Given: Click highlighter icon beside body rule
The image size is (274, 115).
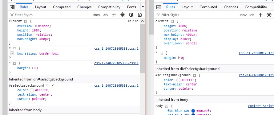Looking at the screenshot, I should click(x=167, y=106).
